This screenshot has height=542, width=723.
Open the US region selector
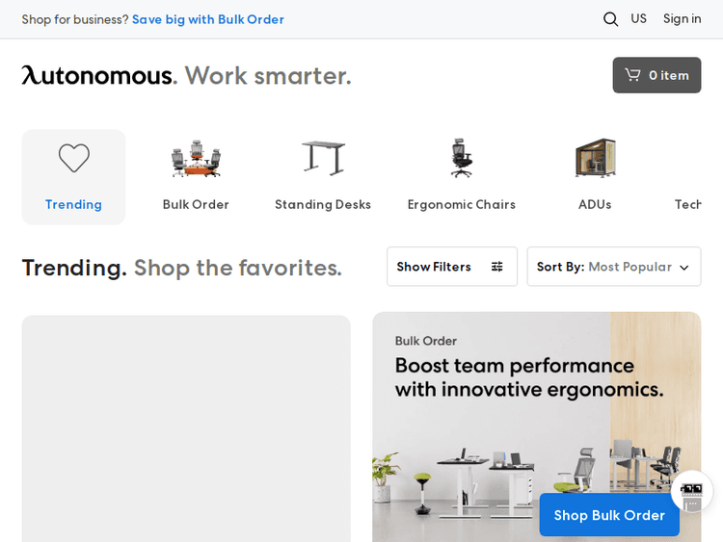[x=638, y=19]
